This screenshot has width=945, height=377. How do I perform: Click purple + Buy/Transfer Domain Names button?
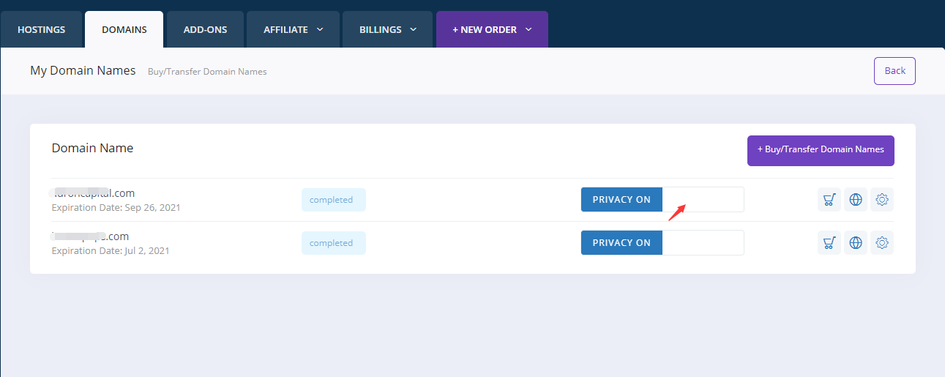point(821,150)
